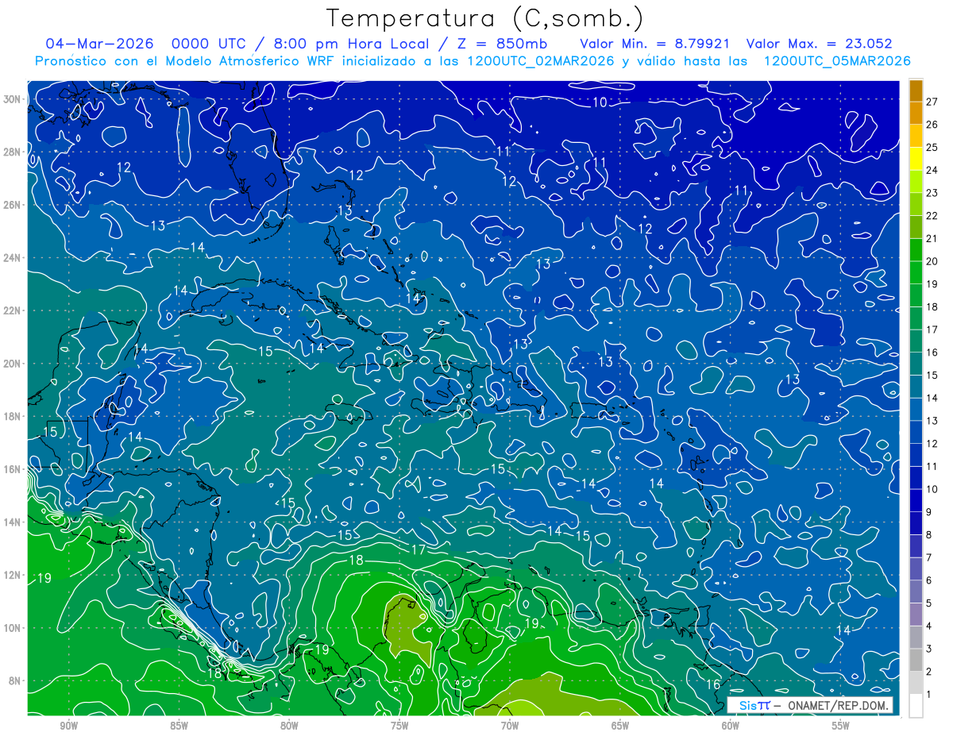Click the '60W' longitude axis label
This screenshot has width=953, height=736.
click(731, 726)
